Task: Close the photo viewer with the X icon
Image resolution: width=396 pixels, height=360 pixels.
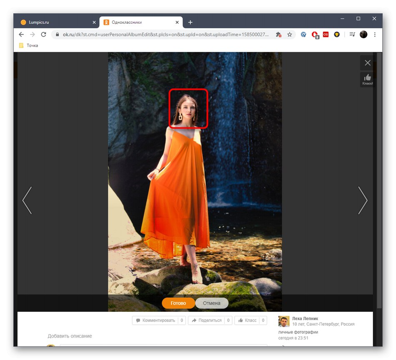Action: click(367, 63)
